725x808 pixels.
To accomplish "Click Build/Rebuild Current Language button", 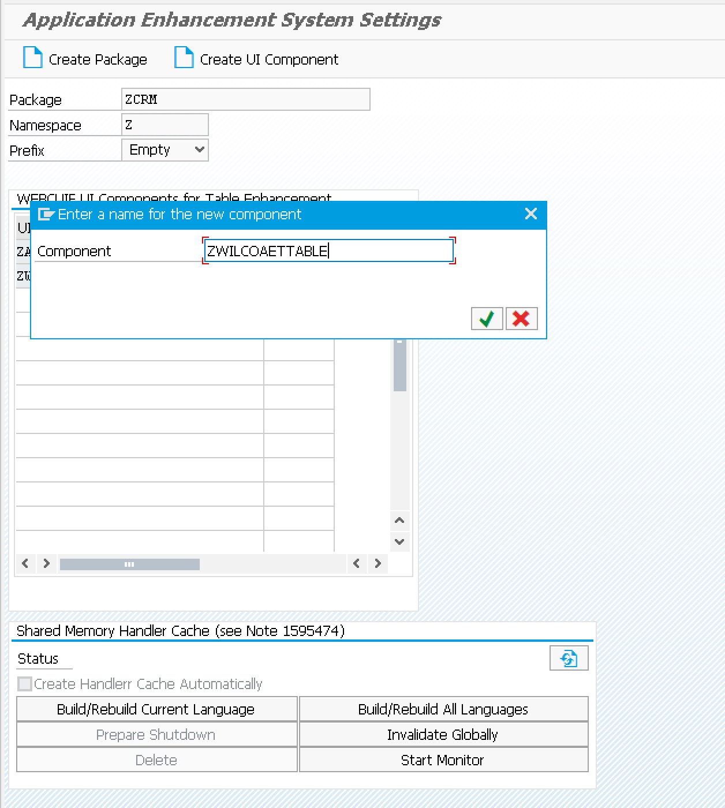I will point(156,709).
